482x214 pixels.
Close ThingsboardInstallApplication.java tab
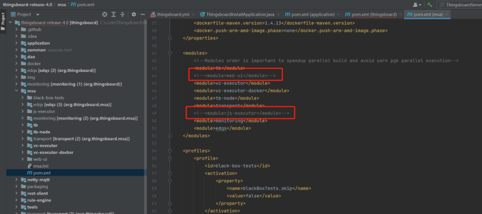point(278,14)
